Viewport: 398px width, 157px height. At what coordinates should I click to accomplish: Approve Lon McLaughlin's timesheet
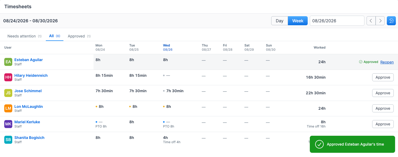(383, 108)
